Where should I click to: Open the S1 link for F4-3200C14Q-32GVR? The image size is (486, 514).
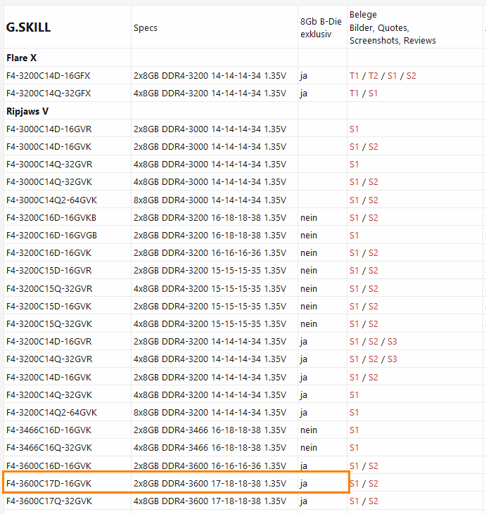[x=354, y=359]
